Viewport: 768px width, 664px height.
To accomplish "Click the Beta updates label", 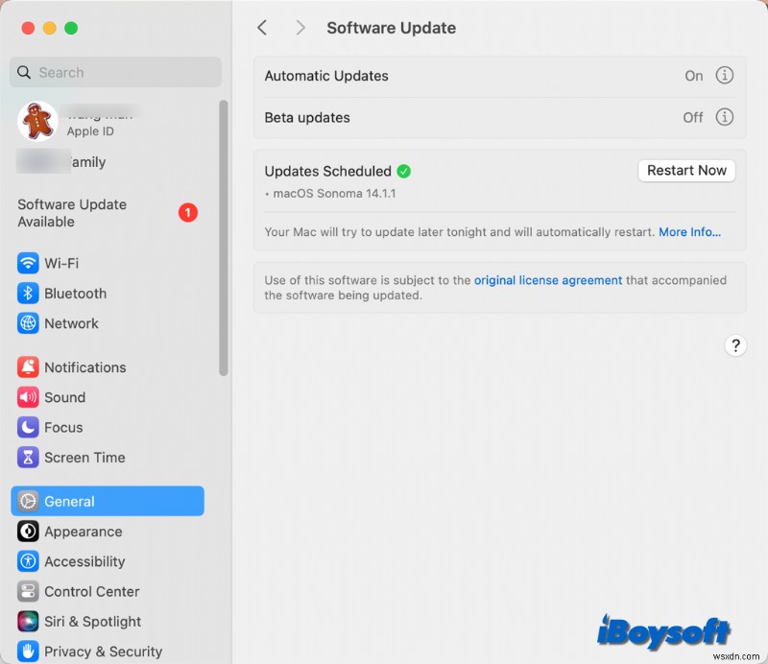I will [x=307, y=117].
